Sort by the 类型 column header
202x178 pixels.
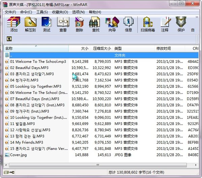pyautogui.click(x=134, y=49)
